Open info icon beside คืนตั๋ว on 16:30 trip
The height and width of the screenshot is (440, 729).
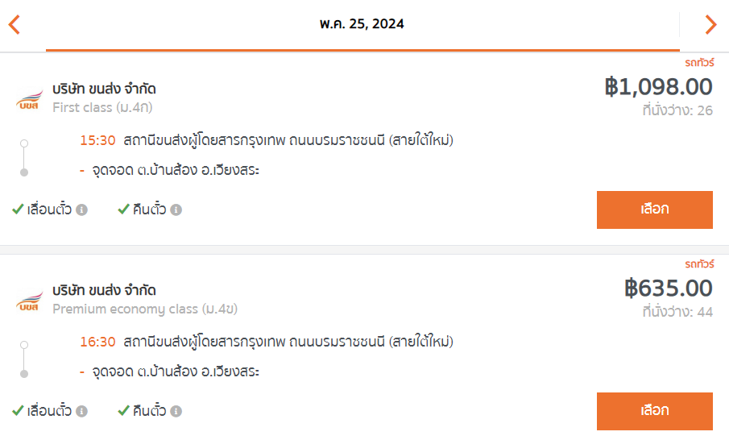[176, 411]
